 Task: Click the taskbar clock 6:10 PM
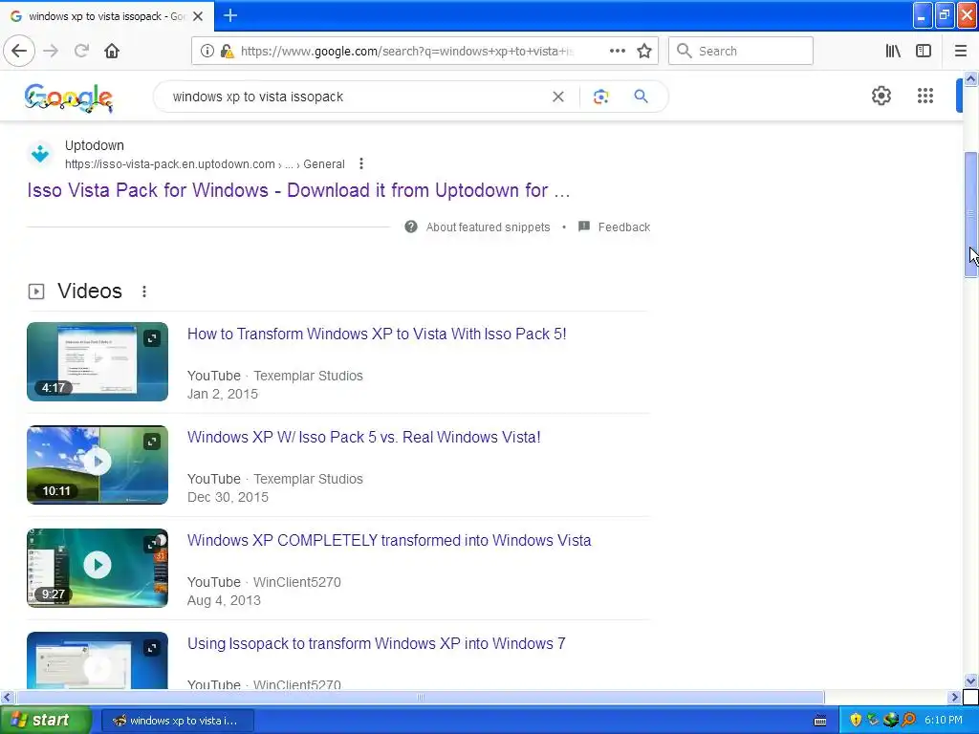pyautogui.click(x=944, y=721)
